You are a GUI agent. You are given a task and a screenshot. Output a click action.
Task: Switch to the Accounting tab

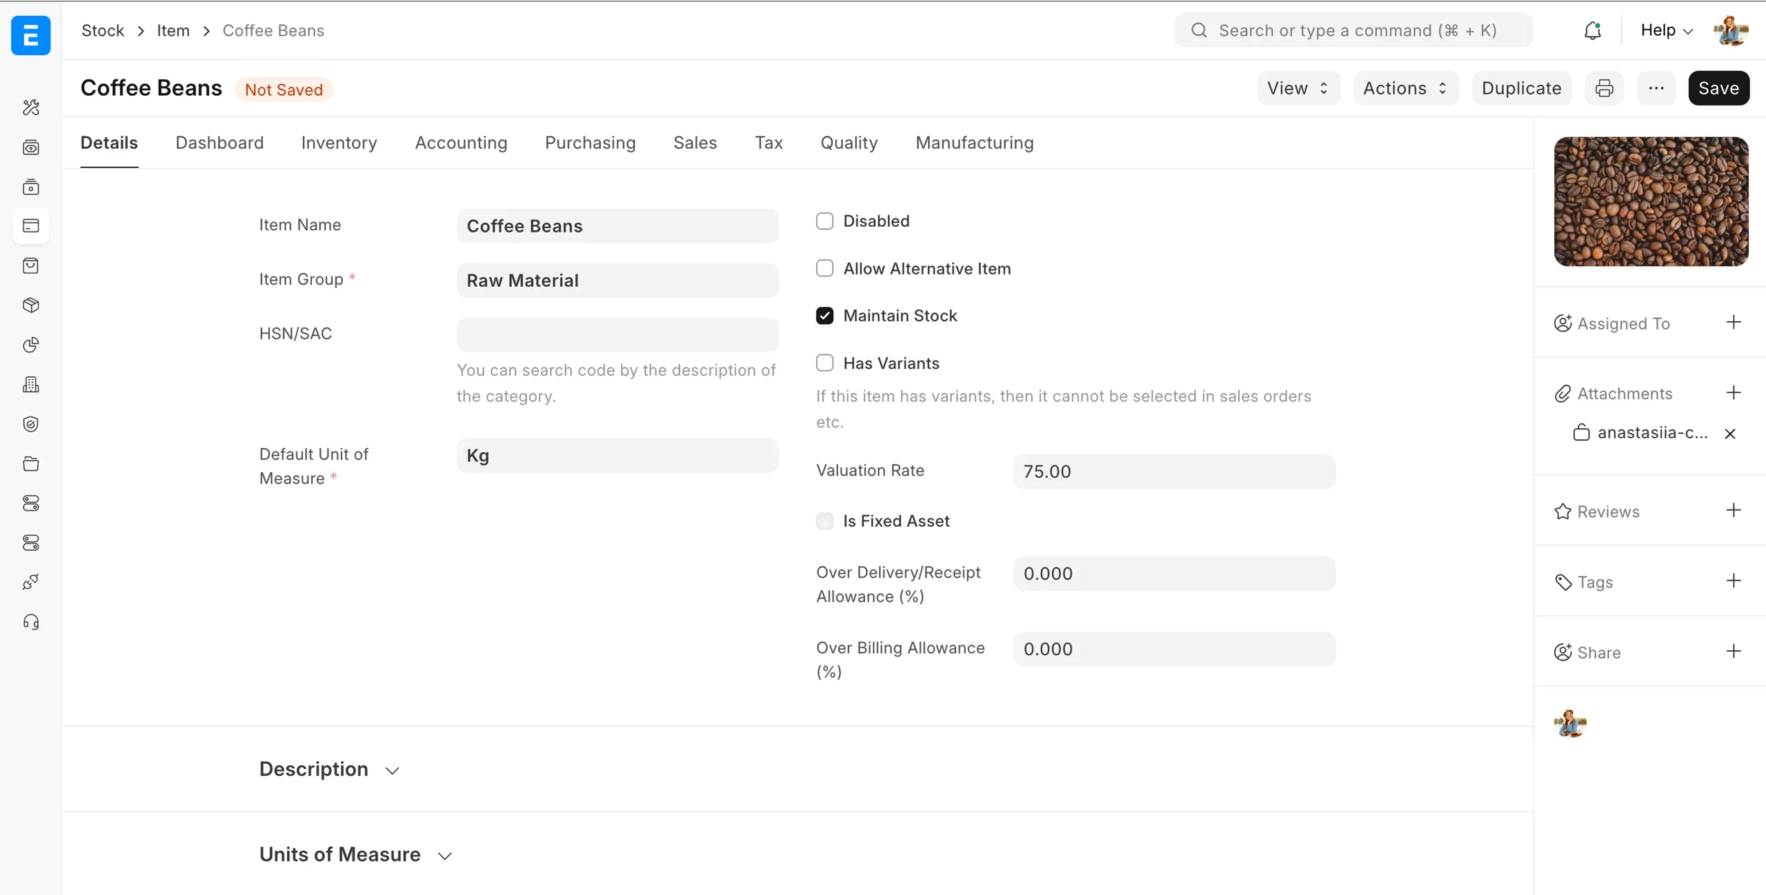(x=461, y=143)
